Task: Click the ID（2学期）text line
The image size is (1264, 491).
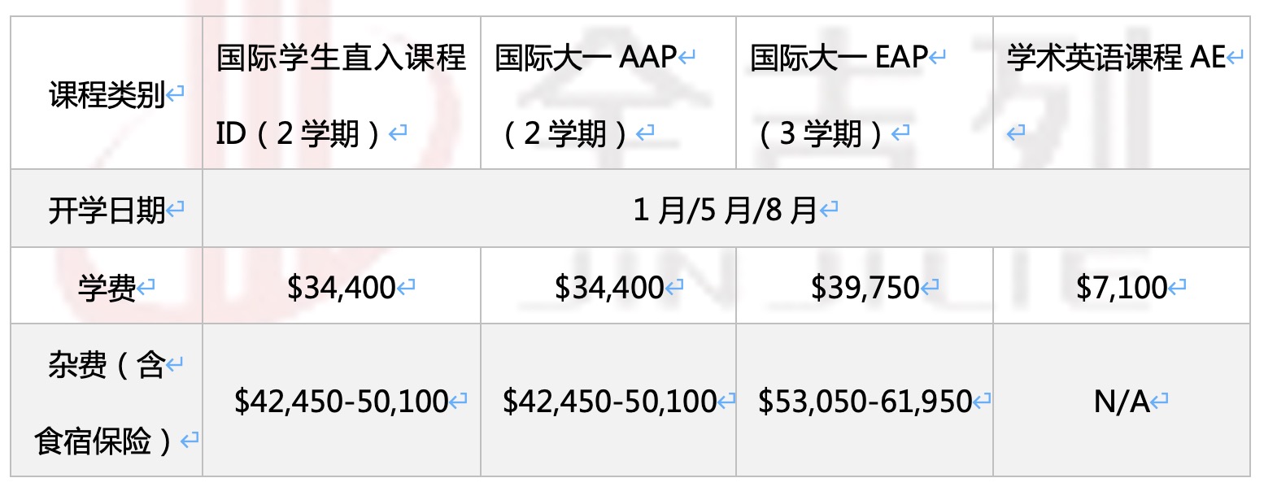Action: point(301,134)
